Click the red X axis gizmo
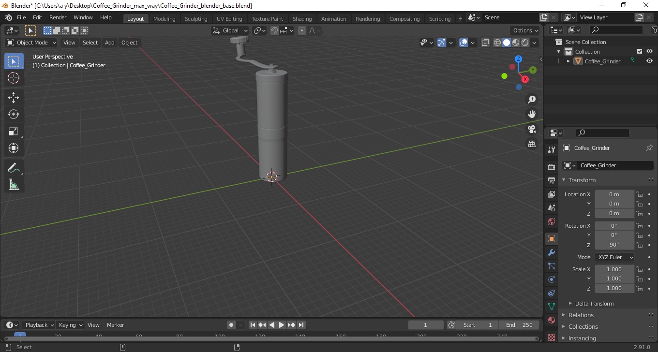The width and height of the screenshot is (658, 352). [x=525, y=79]
